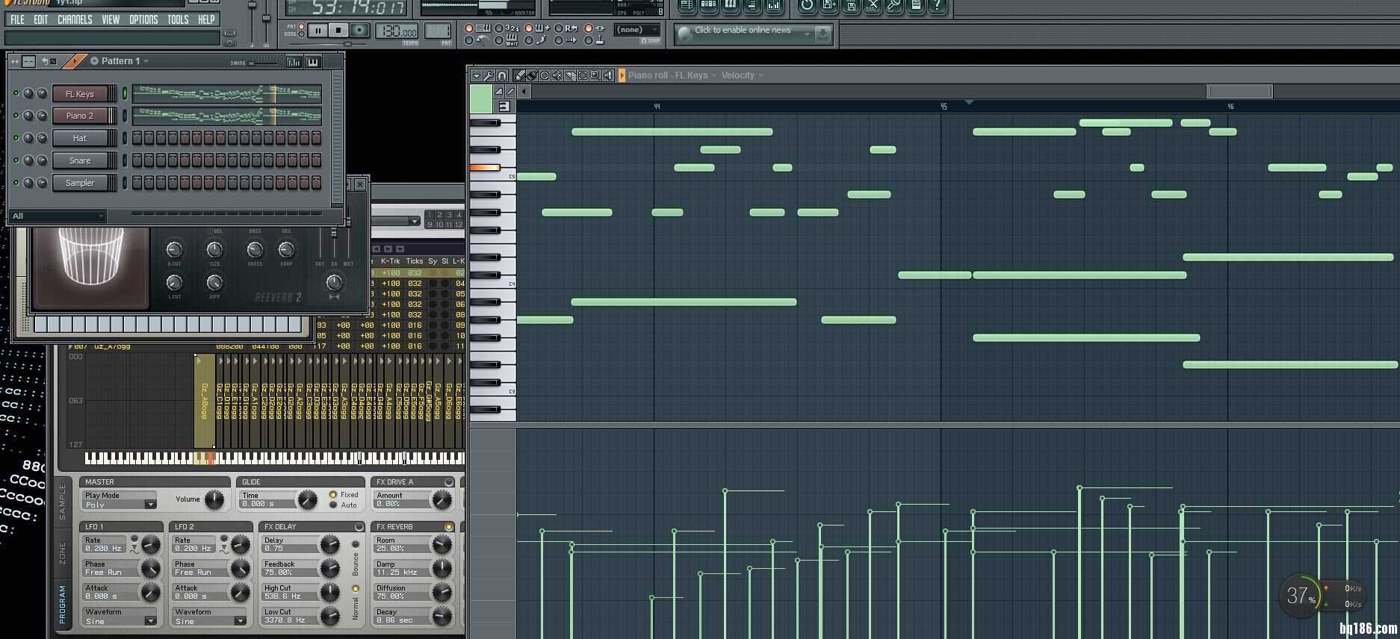Activate the playback speaker tool in Piano roll
This screenshot has width=1400, height=639.
coord(608,75)
